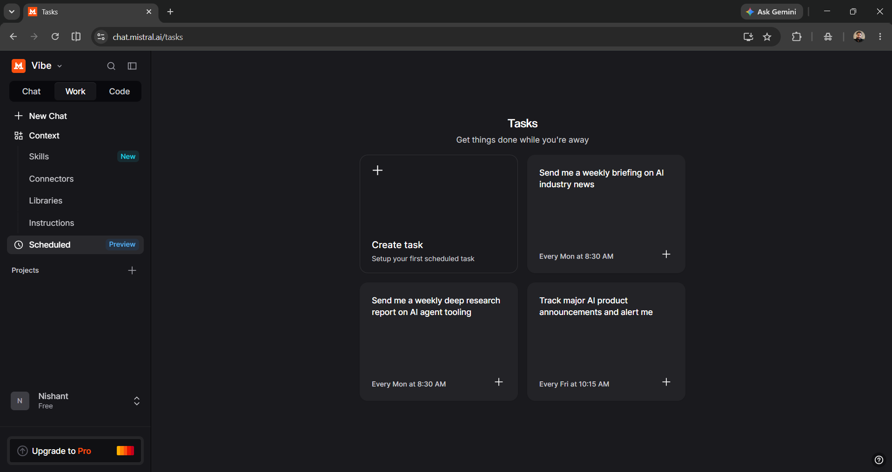The width and height of the screenshot is (892, 472).
Task: Click the Preview badge on Scheduled
Action: (122, 244)
